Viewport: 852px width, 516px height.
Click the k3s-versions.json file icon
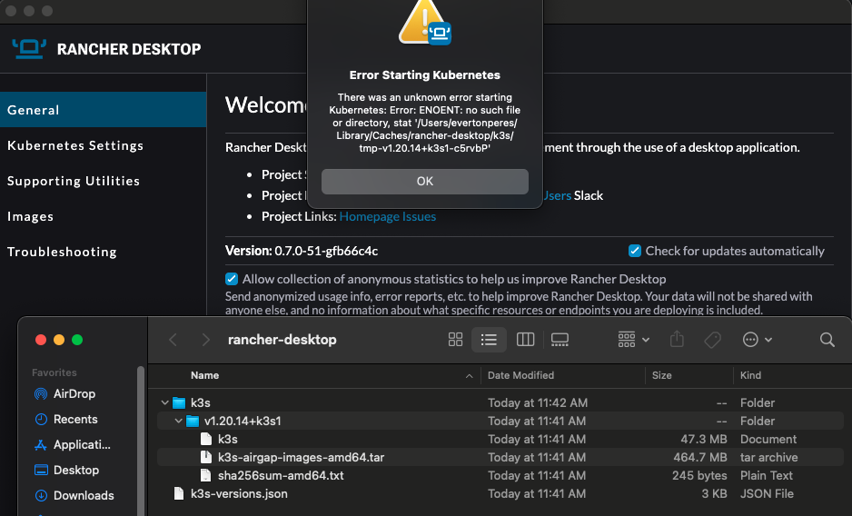[x=179, y=493]
